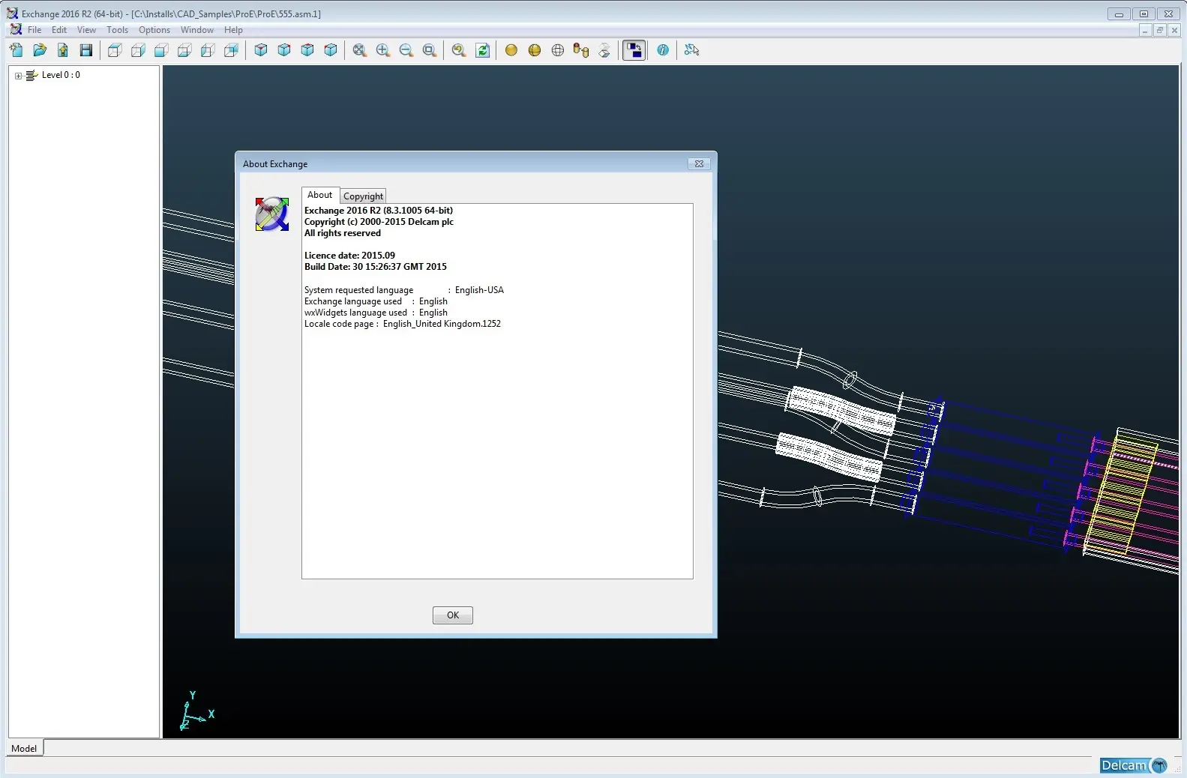The height and width of the screenshot is (778, 1187).
Task: Switch to the Copyright tab
Action: [x=363, y=196]
